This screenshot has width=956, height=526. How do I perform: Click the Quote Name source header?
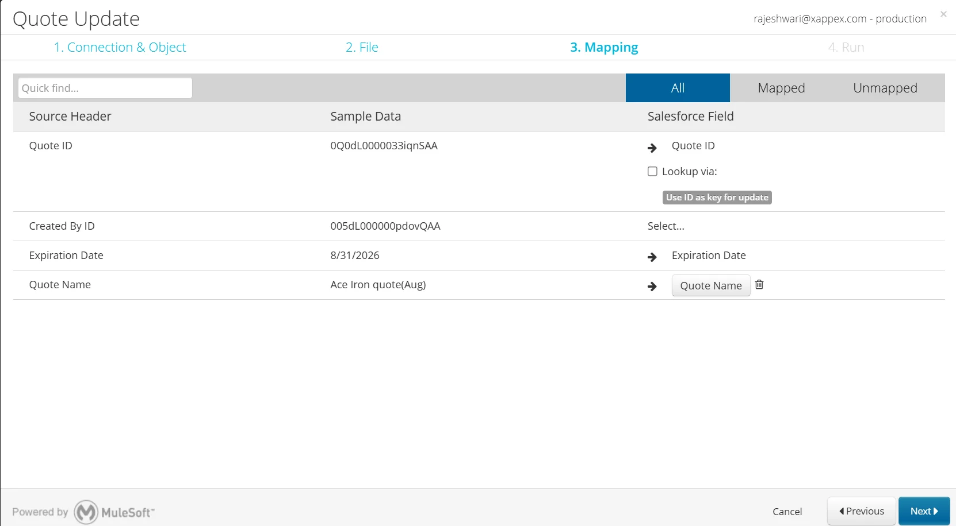point(60,285)
